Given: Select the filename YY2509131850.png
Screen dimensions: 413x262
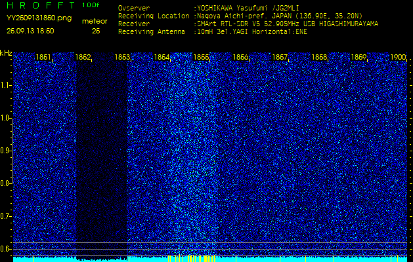Looking at the screenshot, I should coord(39,18).
